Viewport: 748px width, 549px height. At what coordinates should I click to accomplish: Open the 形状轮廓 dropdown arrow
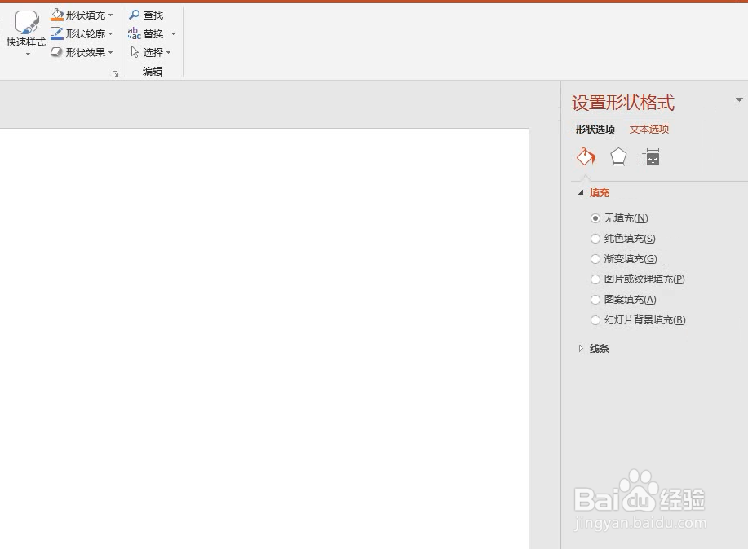(x=111, y=34)
